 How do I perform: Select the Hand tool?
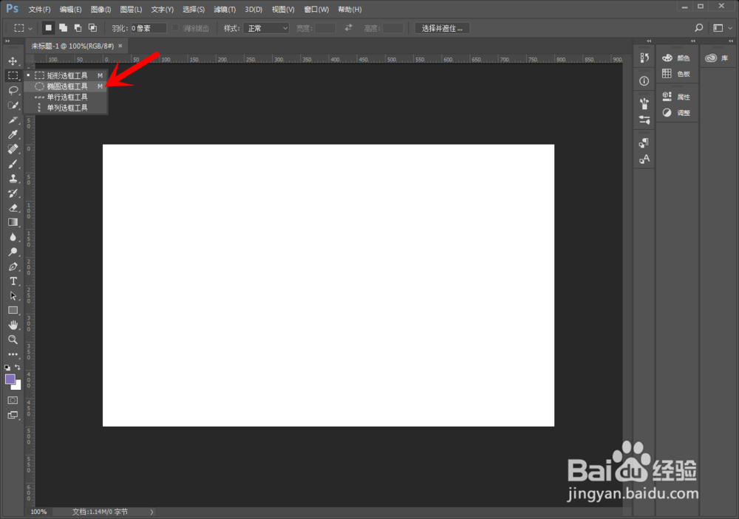coord(13,325)
